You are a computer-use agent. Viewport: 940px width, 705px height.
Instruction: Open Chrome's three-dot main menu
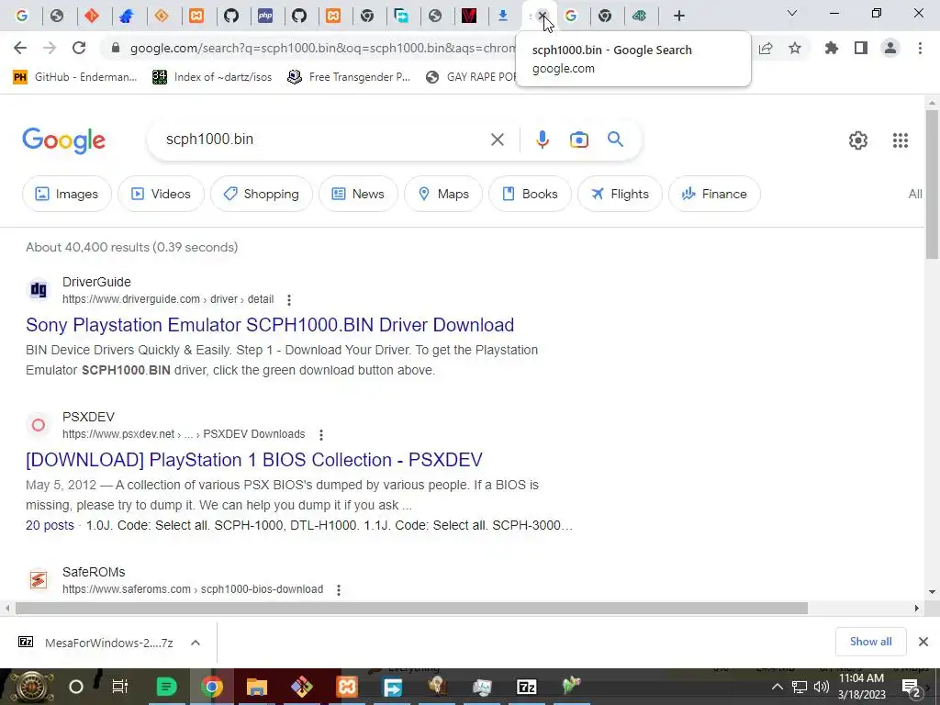click(x=920, y=48)
